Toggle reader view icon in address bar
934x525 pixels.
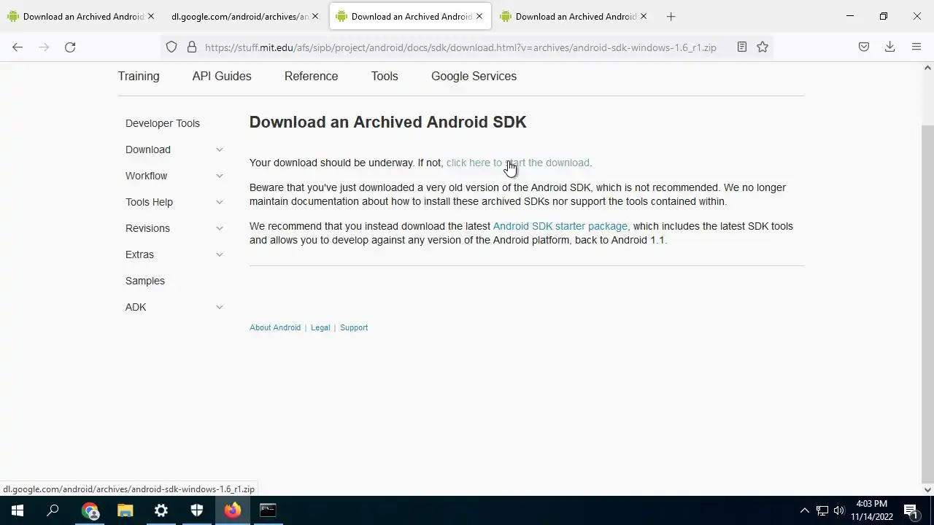pos(742,47)
